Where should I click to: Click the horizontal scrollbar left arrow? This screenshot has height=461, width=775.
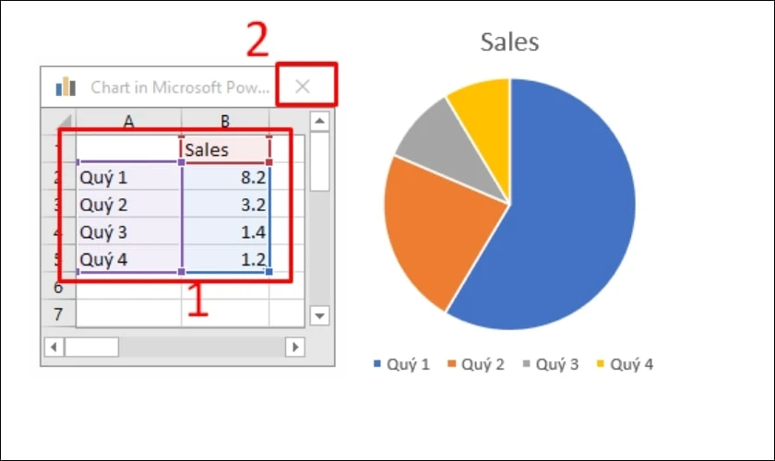click(x=54, y=347)
